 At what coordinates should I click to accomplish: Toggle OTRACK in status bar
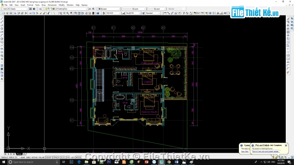(56, 158)
